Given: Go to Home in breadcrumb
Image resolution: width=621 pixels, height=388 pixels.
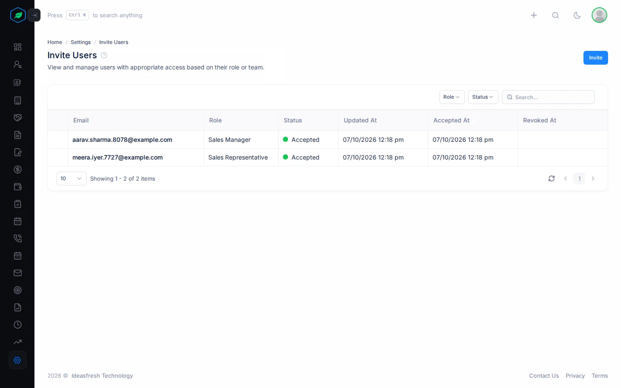Looking at the screenshot, I should click(x=55, y=42).
